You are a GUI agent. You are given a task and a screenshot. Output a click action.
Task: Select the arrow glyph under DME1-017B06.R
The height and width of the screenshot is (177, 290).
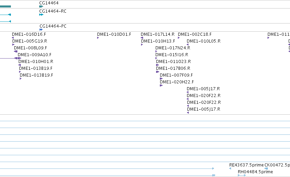157,72
